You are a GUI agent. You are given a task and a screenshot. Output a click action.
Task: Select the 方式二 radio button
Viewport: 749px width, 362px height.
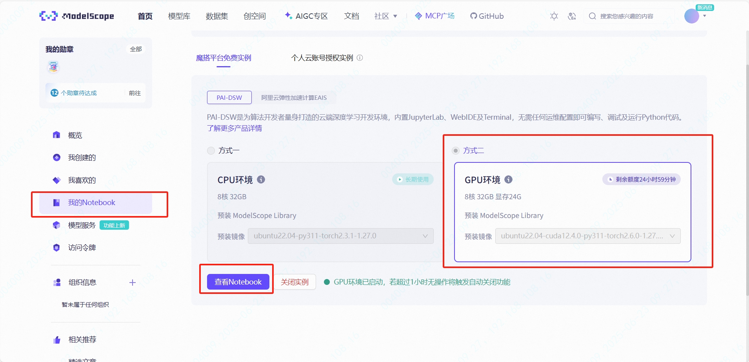tap(456, 151)
